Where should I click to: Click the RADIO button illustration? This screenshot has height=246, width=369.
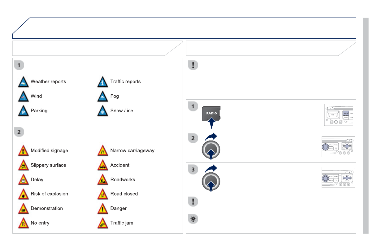[x=211, y=113]
